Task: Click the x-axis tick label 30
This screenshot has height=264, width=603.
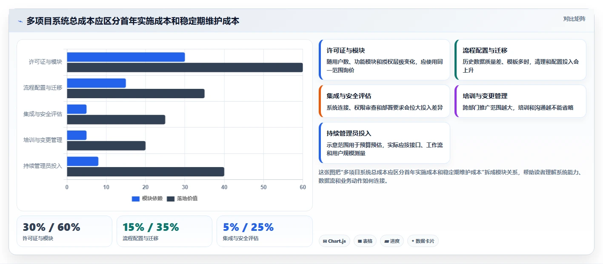Action: pos(185,187)
